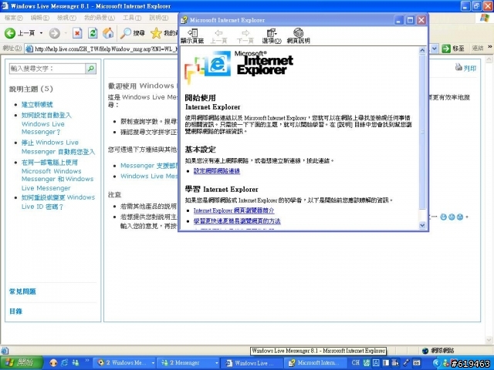The height and width of the screenshot is (370, 494).
Task: Open the 建立新帳號 help topic link
Action: pyautogui.click(x=37, y=105)
